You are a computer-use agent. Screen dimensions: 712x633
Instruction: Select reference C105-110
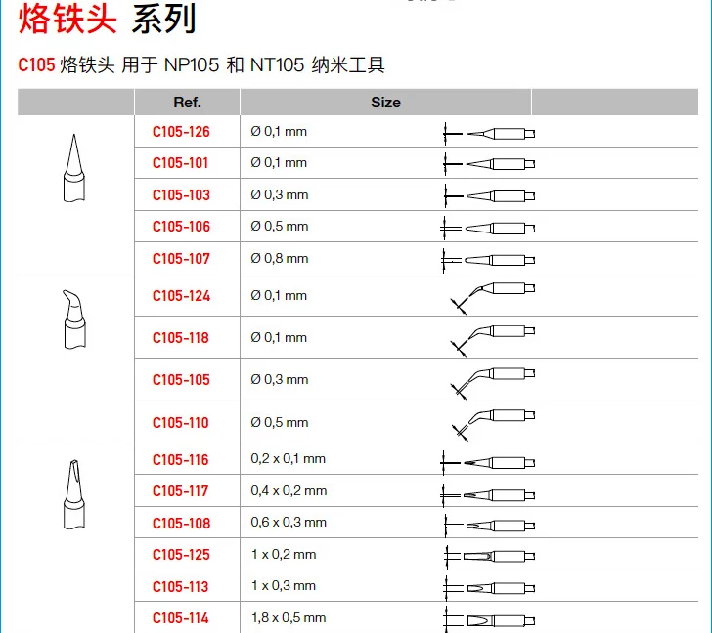(x=180, y=423)
